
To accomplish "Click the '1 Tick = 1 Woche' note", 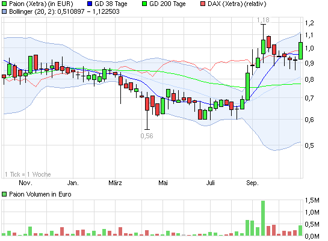I will (x=28, y=174).
